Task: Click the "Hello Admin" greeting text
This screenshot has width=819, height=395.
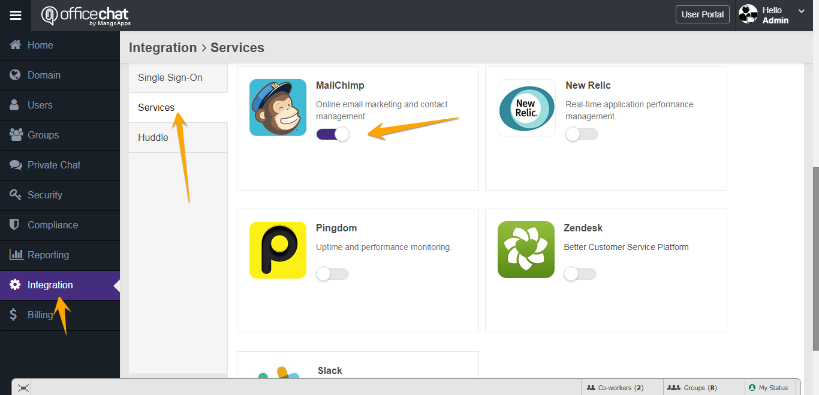Action: [775, 16]
